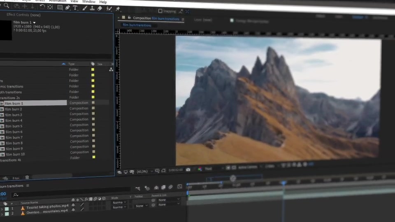The width and height of the screenshot is (395, 222).
Task: Toggle quality switch for Tourist taking photos layer
Action: coord(82,205)
